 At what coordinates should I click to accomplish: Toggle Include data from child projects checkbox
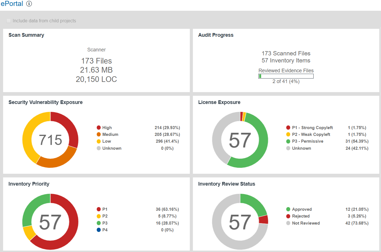pyautogui.click(x=9, y=21)
